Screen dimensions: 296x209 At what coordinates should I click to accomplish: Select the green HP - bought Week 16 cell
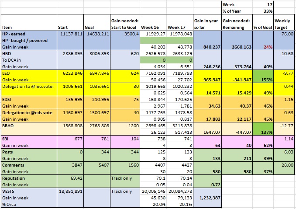[x=153, y=41]
